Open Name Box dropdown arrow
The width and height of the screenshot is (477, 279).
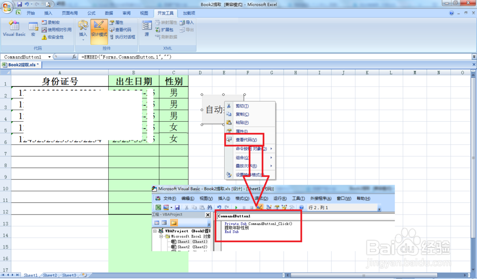tap(49, 57)
